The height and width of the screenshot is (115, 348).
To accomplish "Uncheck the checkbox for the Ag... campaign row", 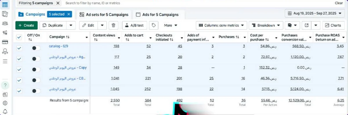I will coord(19,59).
